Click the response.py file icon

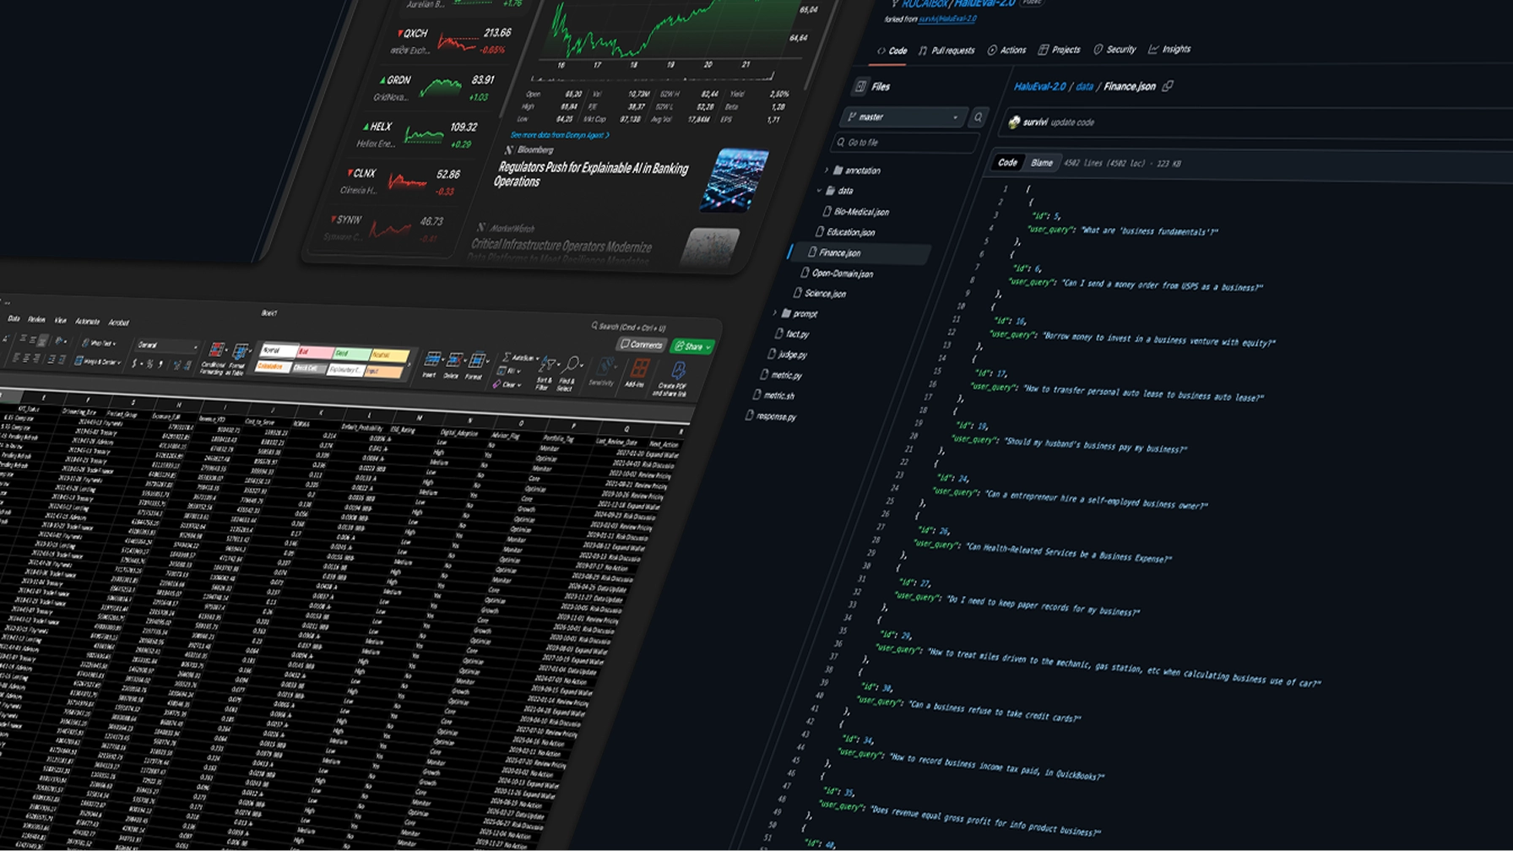tap(749, 415)
